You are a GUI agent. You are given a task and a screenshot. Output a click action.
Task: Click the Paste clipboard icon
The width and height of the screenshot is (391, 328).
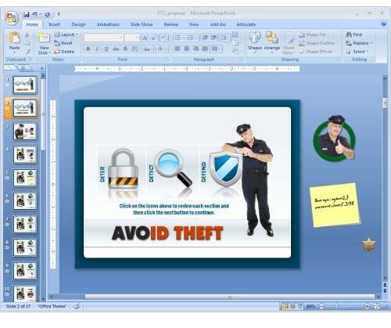[x=15, y=38]
